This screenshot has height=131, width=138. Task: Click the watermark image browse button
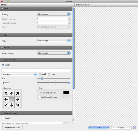coord(66,123)
